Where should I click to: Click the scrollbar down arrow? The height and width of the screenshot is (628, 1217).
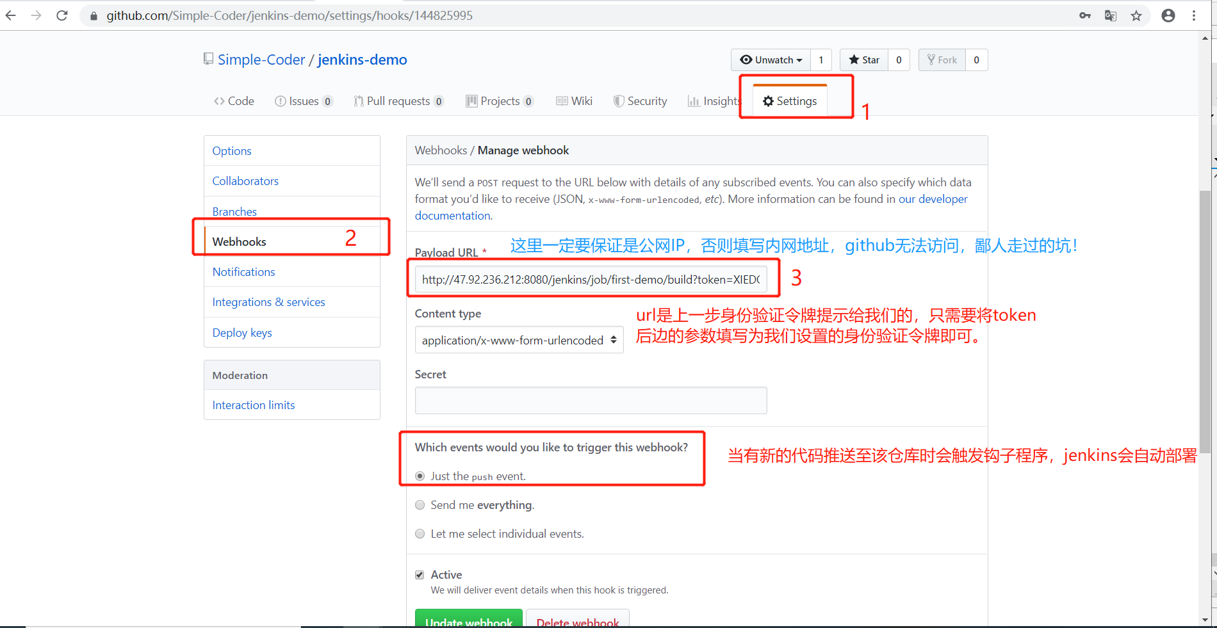1205,620
